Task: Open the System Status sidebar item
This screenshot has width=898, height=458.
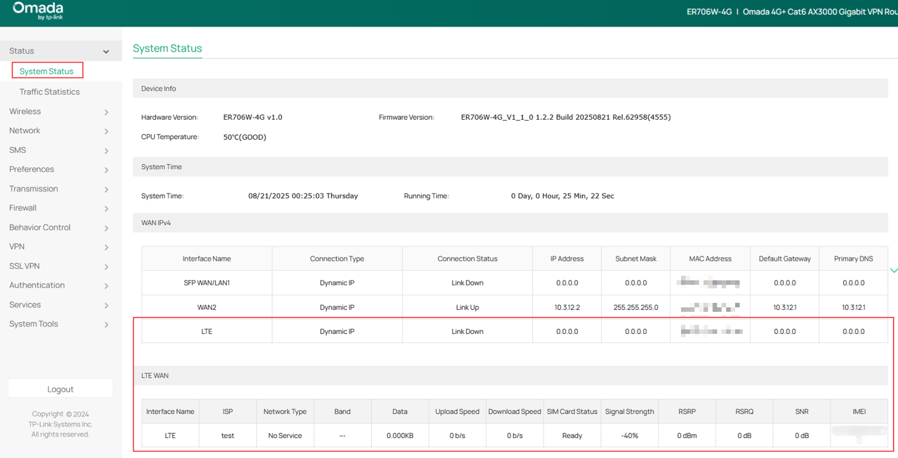Action: [47, 71]
